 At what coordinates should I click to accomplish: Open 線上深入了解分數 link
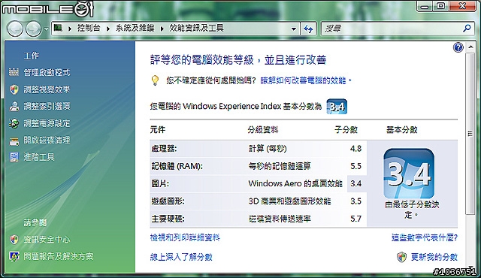click(181, 257)
